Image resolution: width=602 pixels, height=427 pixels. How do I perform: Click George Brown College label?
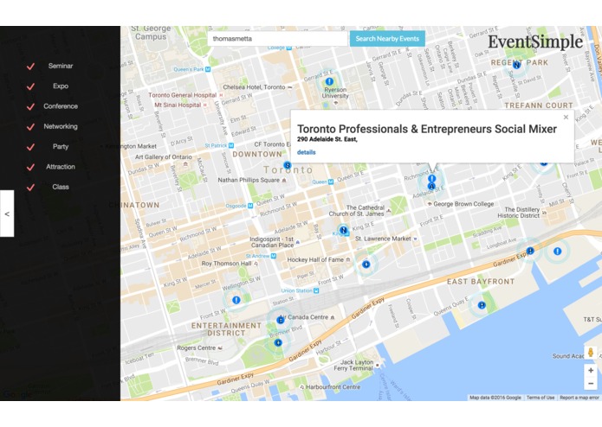tap(463, 204)
